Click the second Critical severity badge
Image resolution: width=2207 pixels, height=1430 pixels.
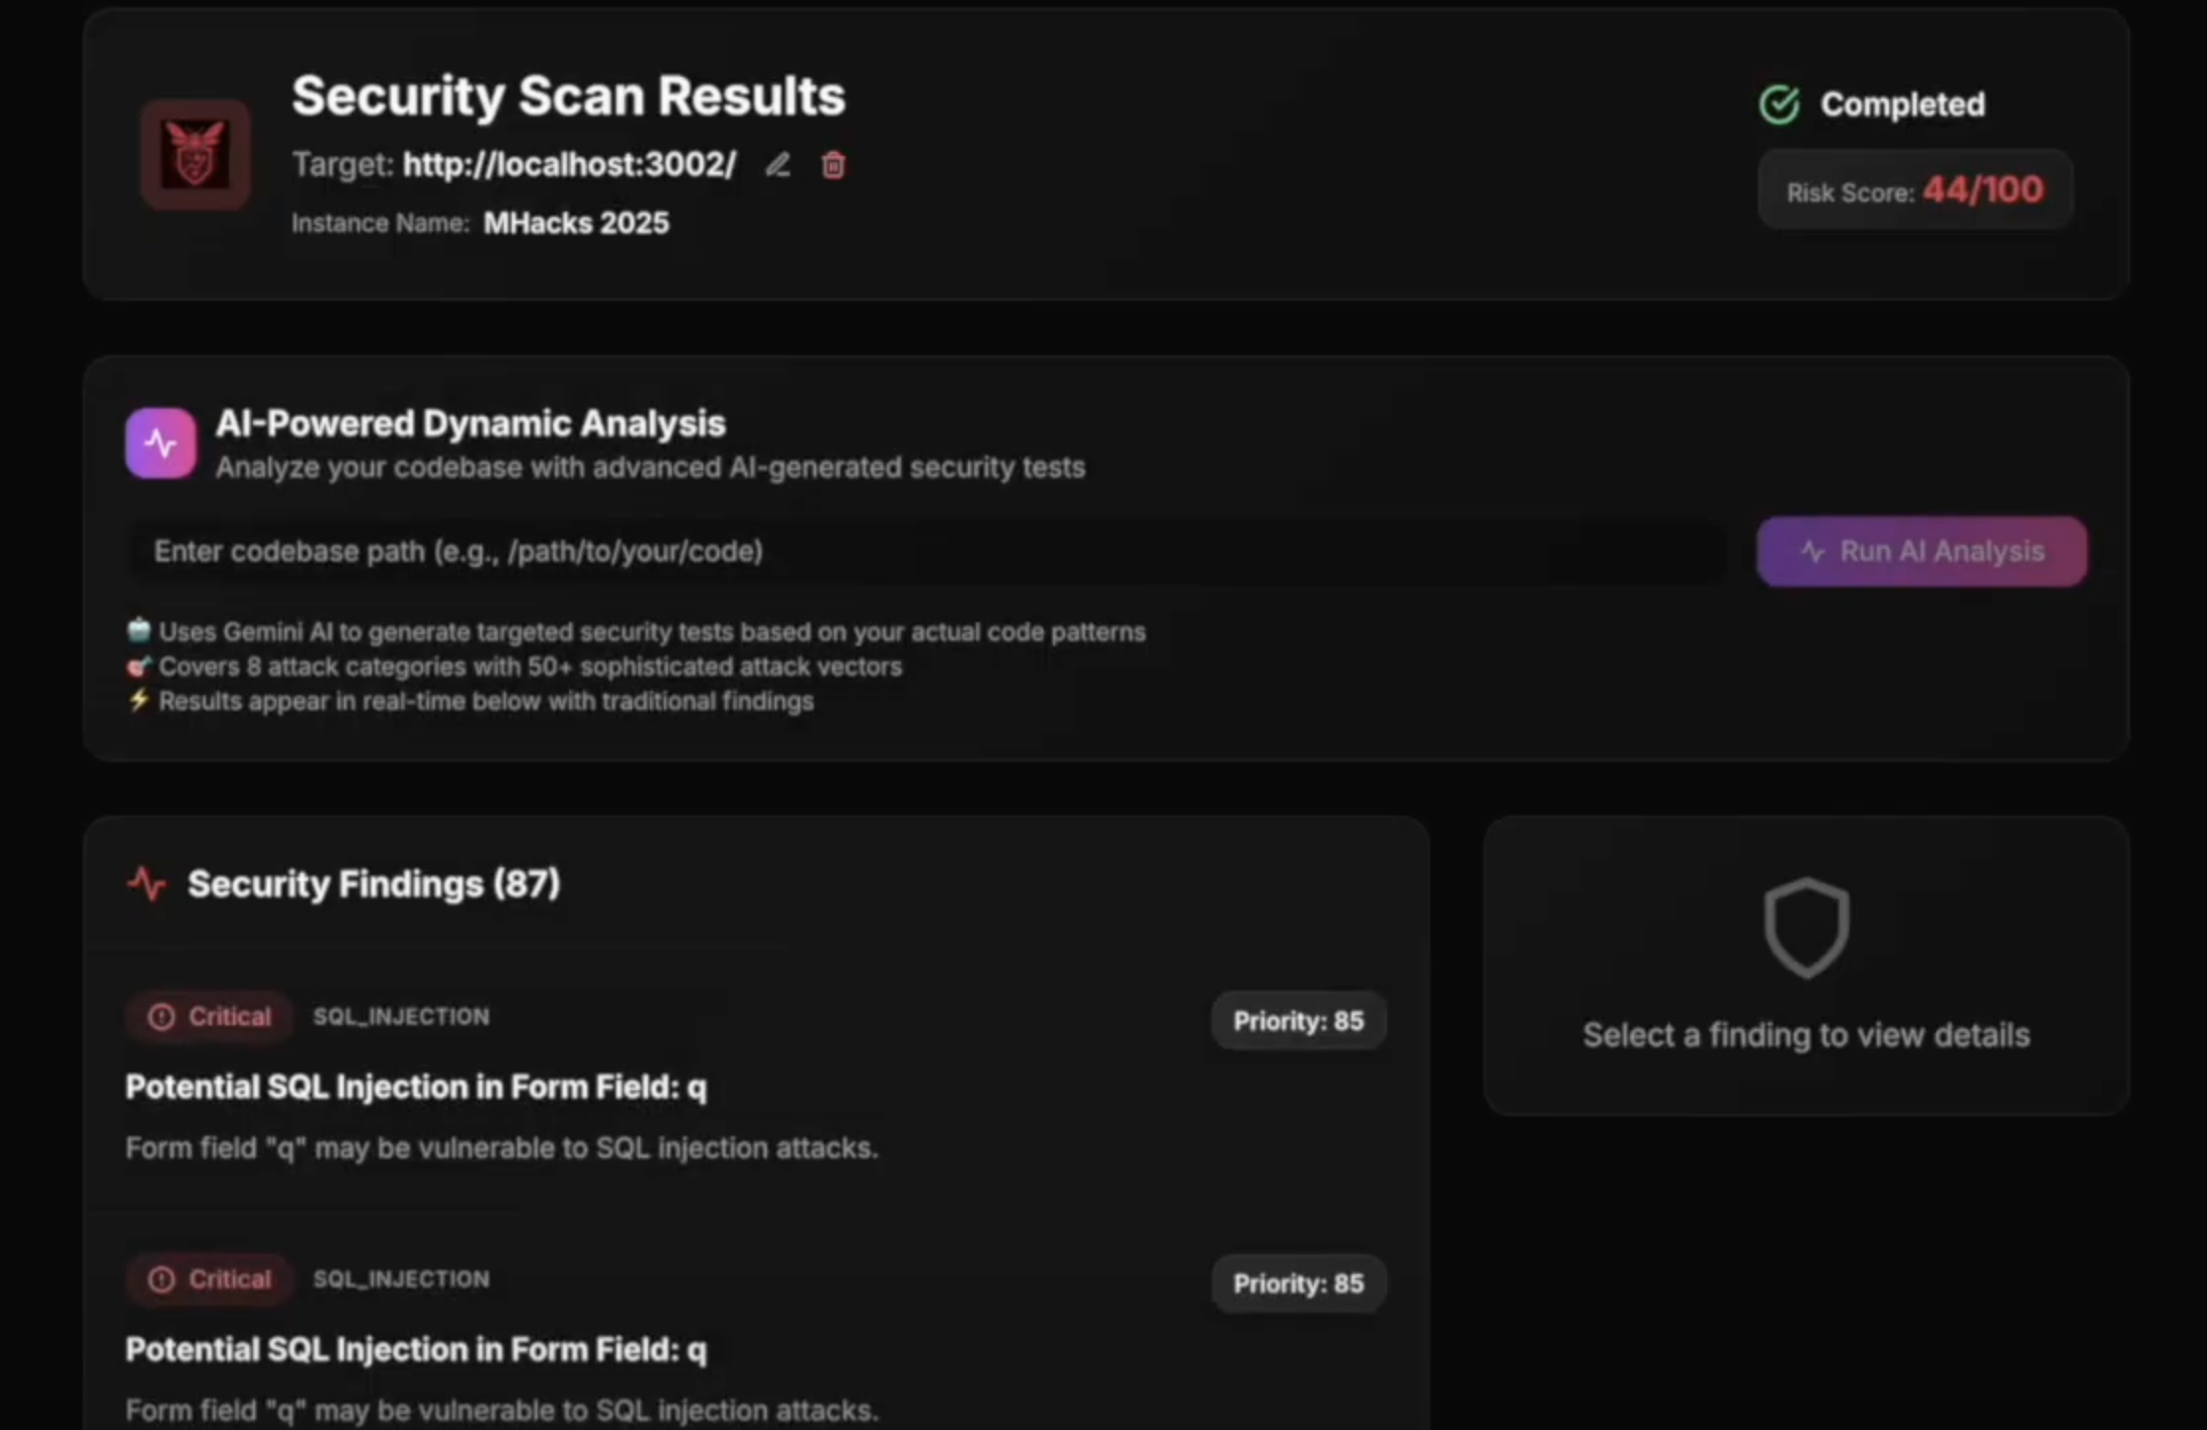[x=209, y=1279]
